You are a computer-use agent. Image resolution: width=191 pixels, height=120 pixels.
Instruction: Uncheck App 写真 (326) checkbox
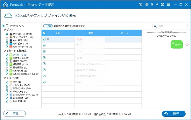[x=7, y=40]
